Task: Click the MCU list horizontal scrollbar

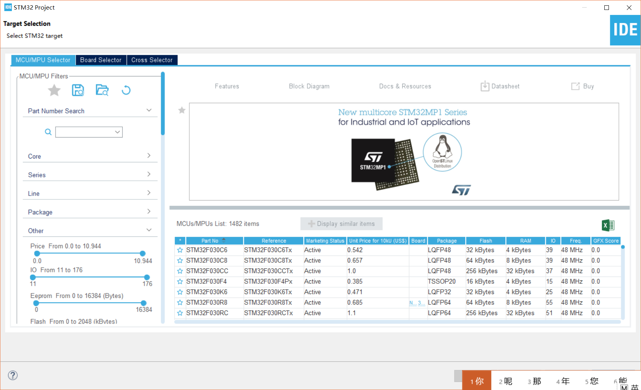Action: click(x=398, y=322)
